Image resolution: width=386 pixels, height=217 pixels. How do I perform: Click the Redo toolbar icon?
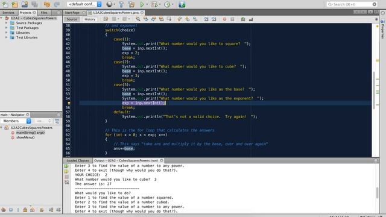pos(57,4)
